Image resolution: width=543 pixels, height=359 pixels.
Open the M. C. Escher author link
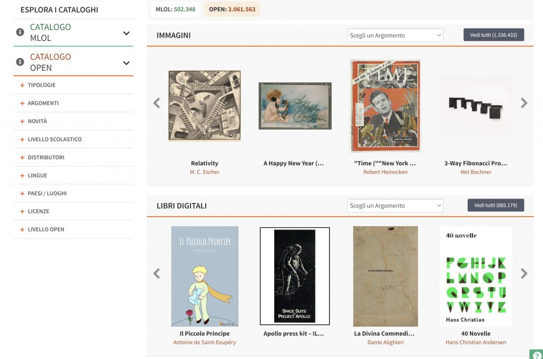[x=205, y=172]
